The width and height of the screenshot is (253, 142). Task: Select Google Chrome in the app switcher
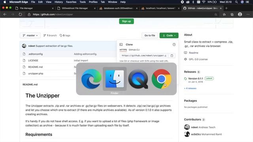click(x=162, y=79)
